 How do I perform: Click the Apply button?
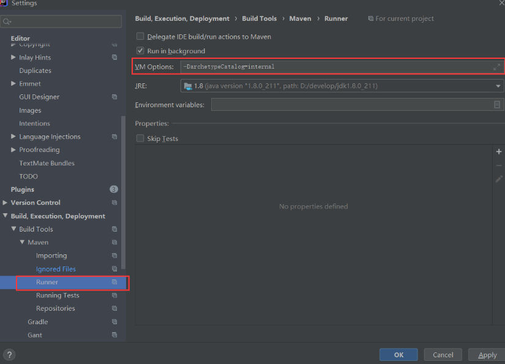487,355
